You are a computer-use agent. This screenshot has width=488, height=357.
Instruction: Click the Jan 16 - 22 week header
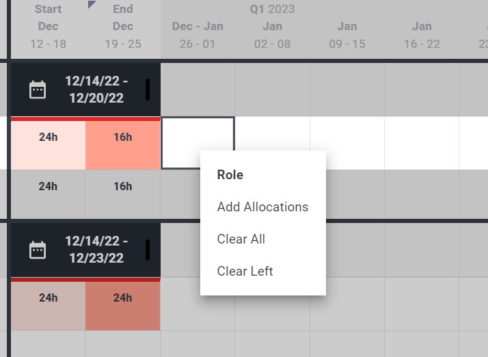coord(422,35)
